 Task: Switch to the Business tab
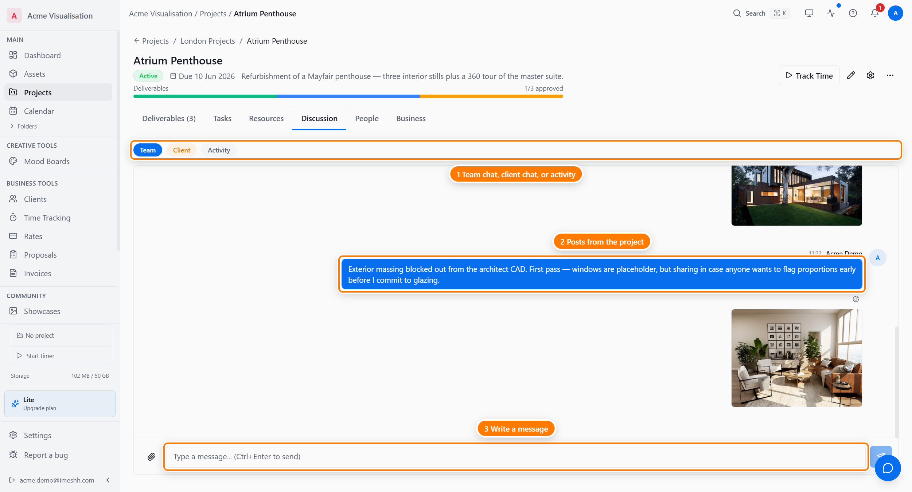411,118
